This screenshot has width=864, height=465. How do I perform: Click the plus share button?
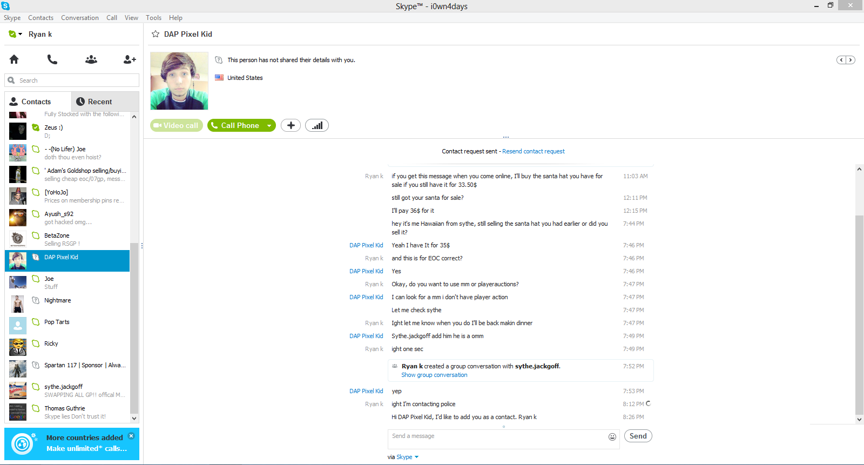pyautogui.click(x=291, y=125)
